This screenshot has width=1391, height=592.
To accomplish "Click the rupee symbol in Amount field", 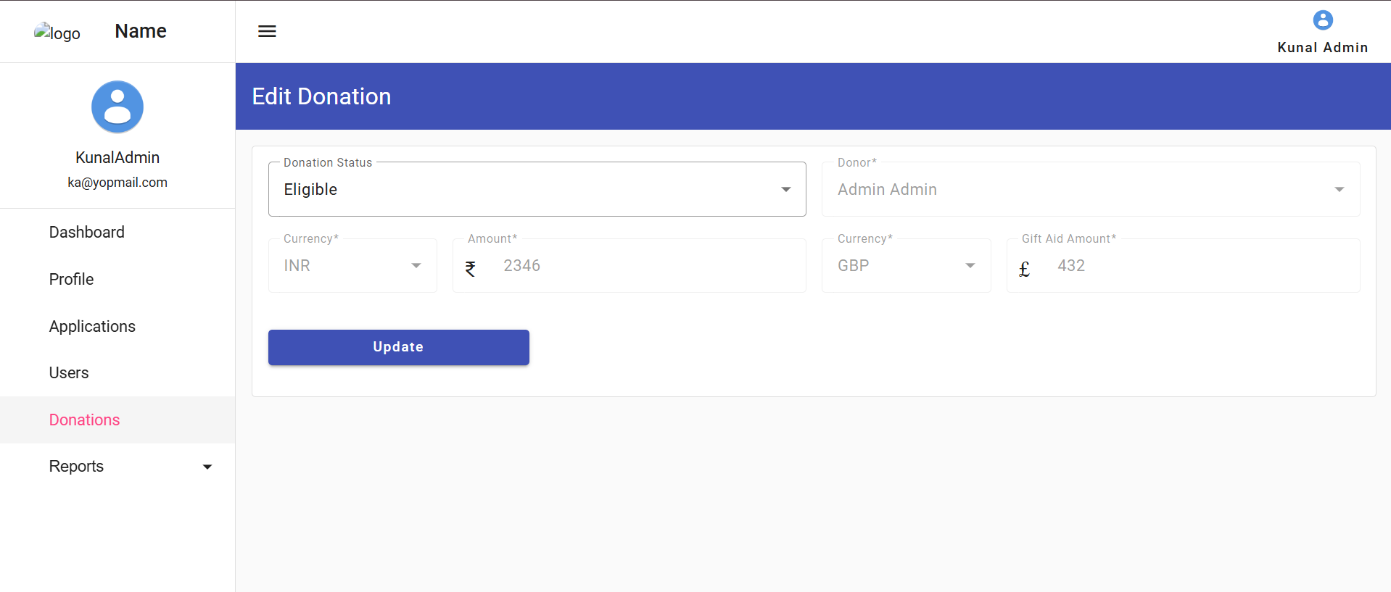I will [x=471, y=269].
